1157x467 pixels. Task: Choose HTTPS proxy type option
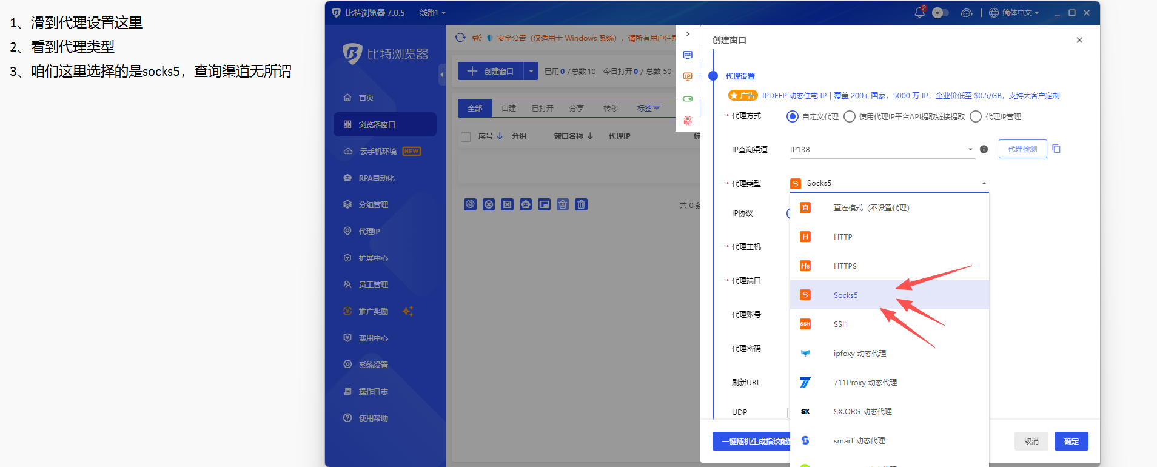coord(890,266)
